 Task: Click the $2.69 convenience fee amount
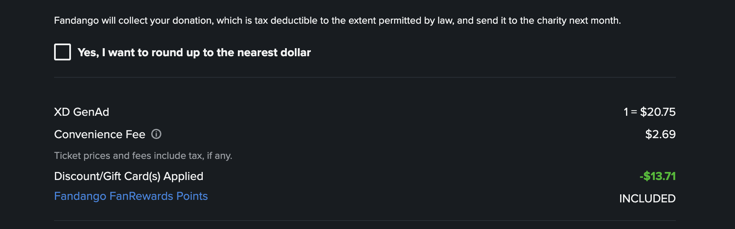pyautogui.click(x=660, y=134)
